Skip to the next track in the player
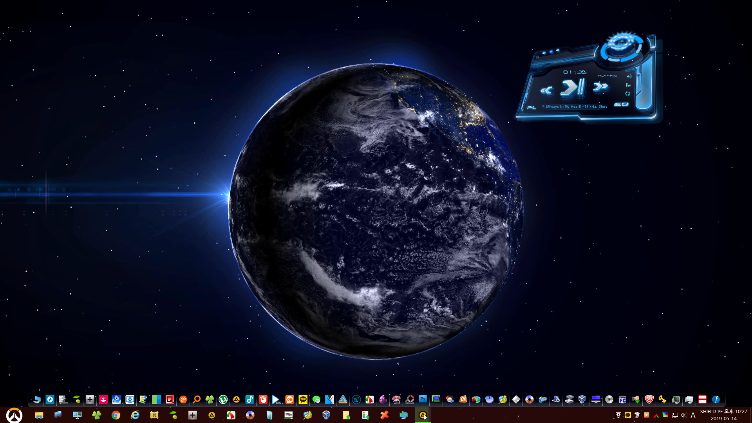The image size is (752, 423). pos(600,87)
